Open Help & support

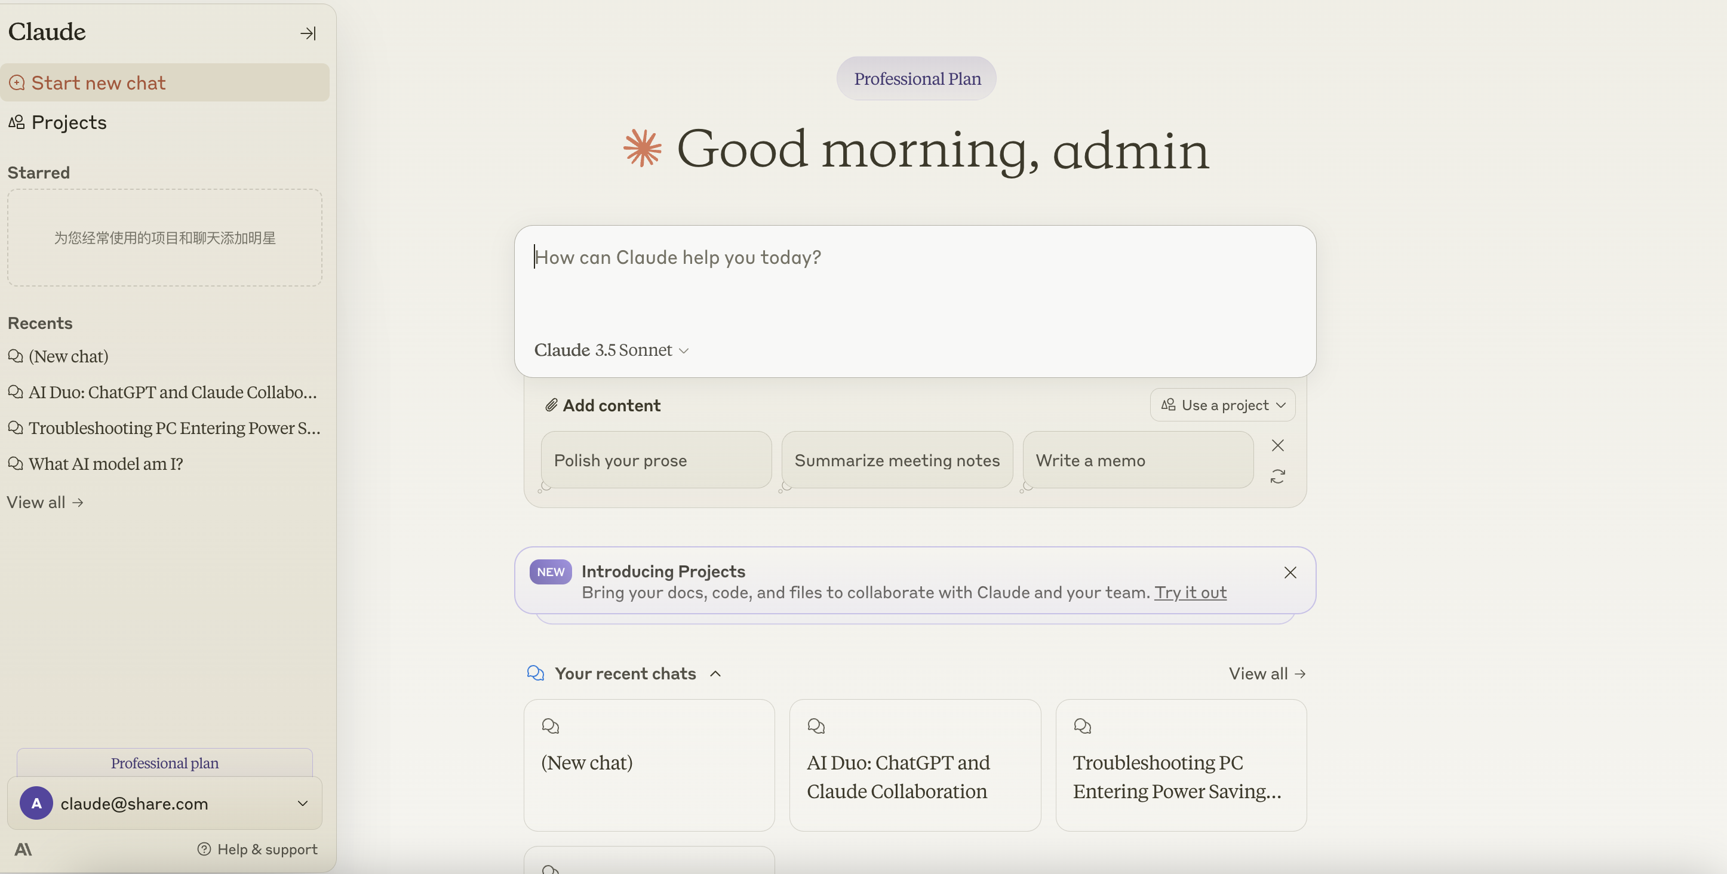[257, 849]
